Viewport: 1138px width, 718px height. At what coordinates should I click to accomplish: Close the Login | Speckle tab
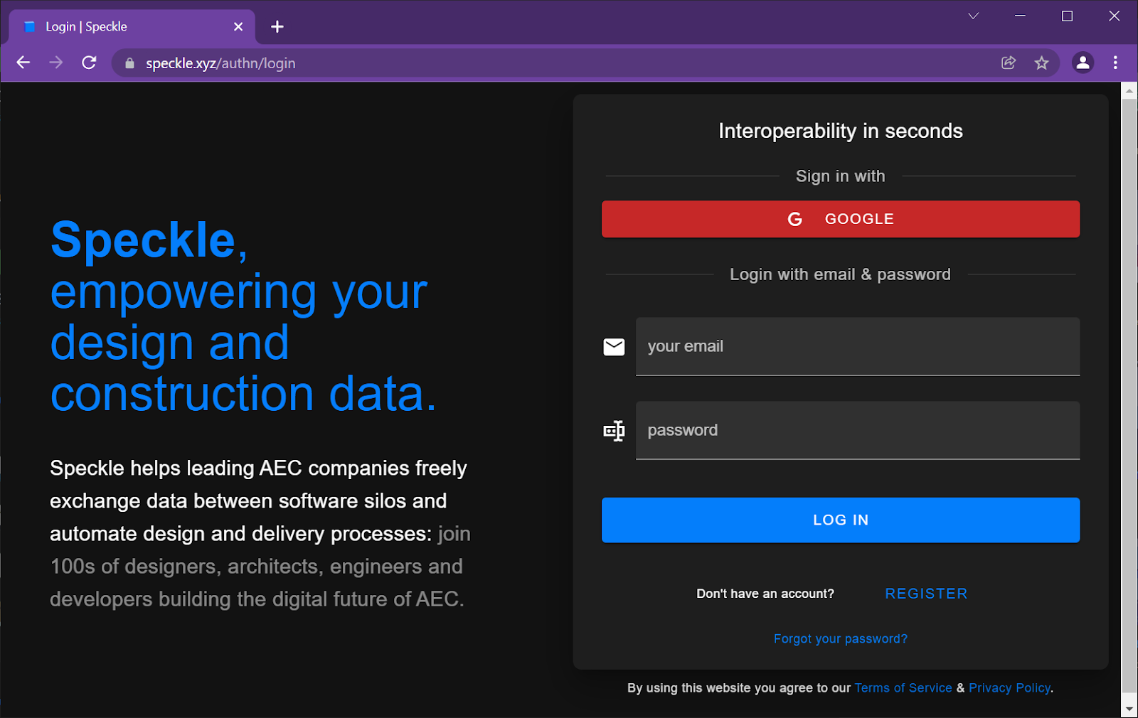[x=238, y=27]
